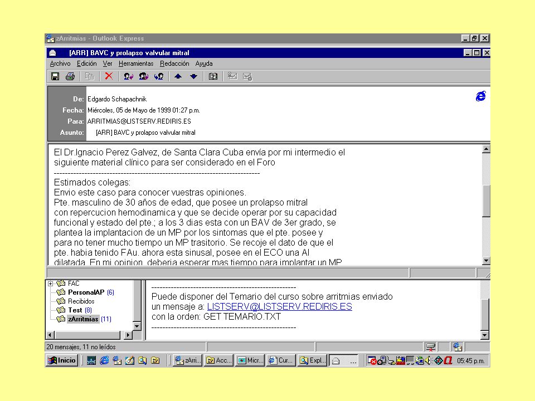Print the message with the printer icon
Image resolution: width=535 pixels, height=401 pixels.
coord(70,76)
